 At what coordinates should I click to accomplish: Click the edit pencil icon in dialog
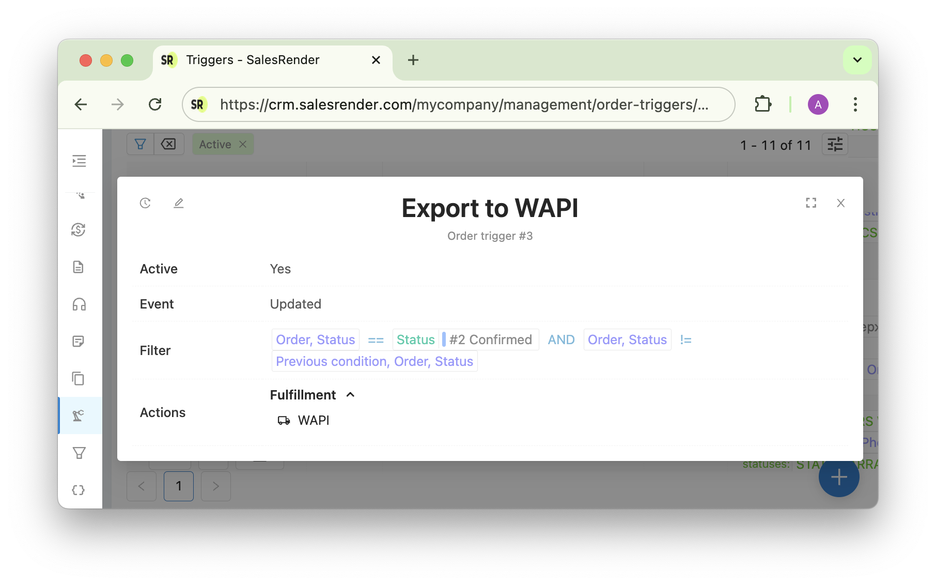[179, 203]
